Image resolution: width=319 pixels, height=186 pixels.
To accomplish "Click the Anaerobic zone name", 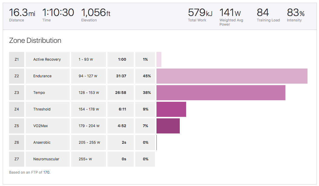I will pyautogui.click(x=42, y=143).
